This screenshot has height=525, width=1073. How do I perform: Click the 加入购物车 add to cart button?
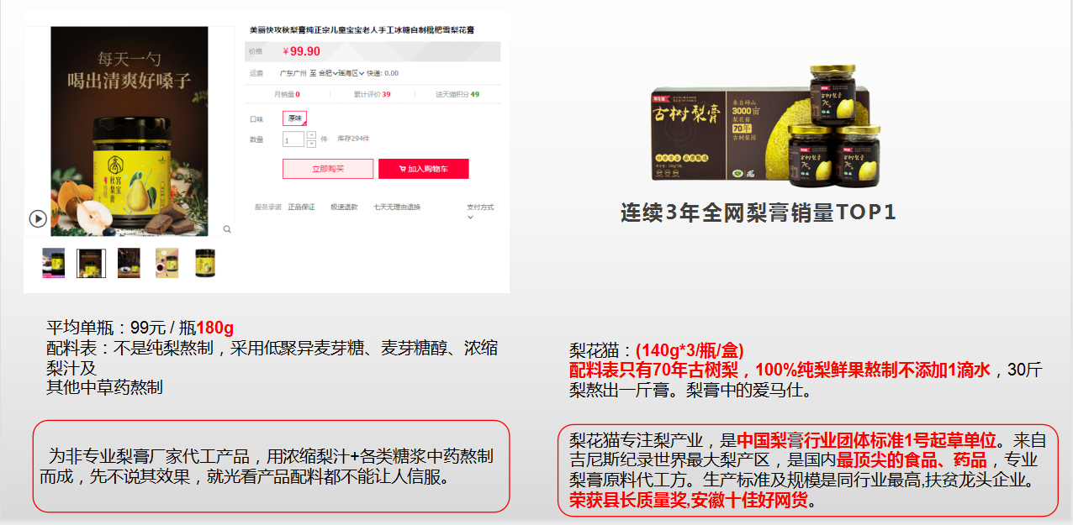point(423,169)
